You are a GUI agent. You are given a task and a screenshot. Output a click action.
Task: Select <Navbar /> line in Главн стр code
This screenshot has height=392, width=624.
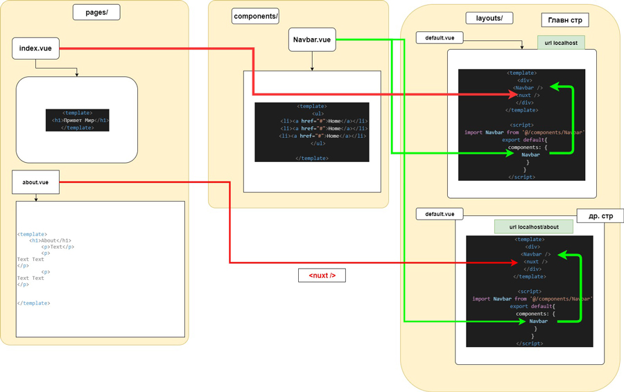pyautogui.click(x=528, y=88)
